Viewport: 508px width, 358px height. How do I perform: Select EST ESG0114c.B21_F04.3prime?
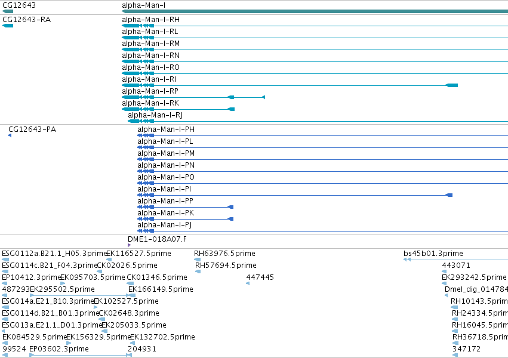pyautogui.click(x=50, y=266)
